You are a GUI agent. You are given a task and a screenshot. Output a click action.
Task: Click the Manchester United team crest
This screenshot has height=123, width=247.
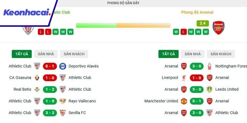184,101
